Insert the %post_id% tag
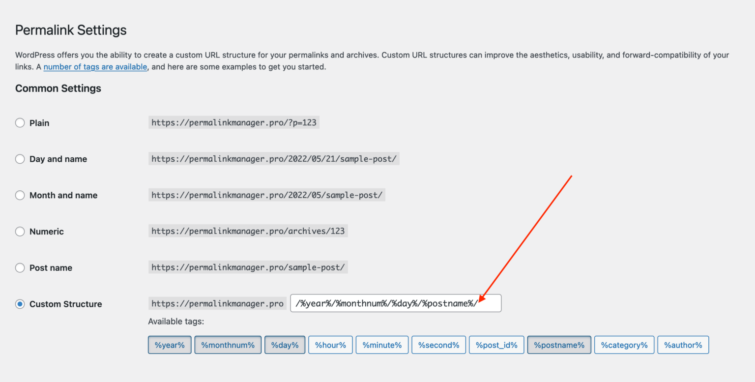This screenshot has height=382, width=755. [x=496, y=345]
